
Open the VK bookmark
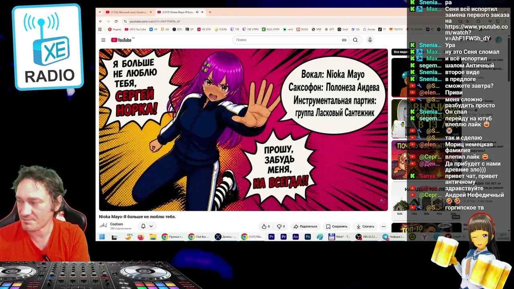click(x=154, y=29)
